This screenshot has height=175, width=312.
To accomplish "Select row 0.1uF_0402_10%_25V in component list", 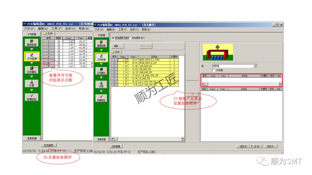I will [x=145, y=75].
